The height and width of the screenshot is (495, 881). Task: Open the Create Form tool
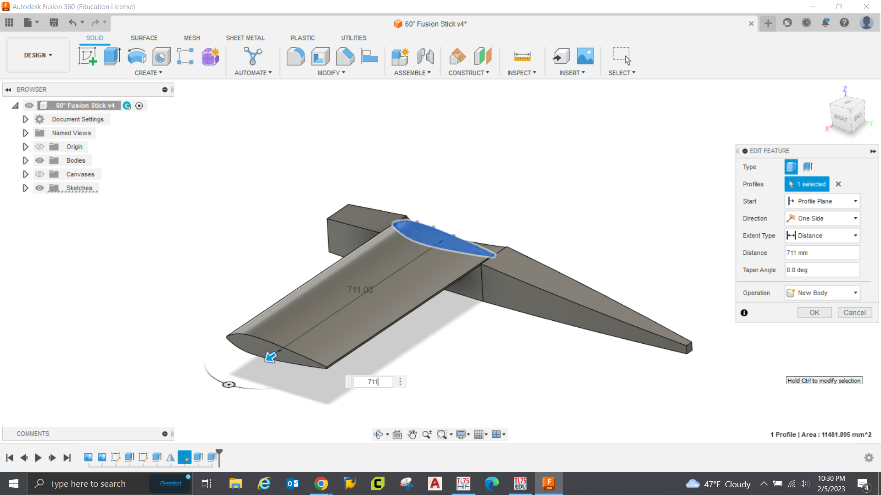[x=210, y=55]
